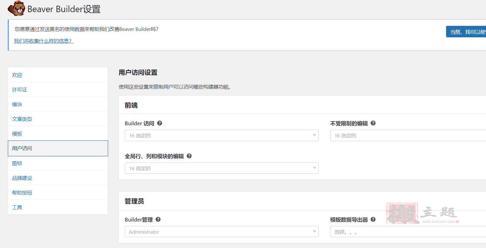The image size is (486, 248).
Task: Open the 欢迎 settings tab
Action: (58, 75)
